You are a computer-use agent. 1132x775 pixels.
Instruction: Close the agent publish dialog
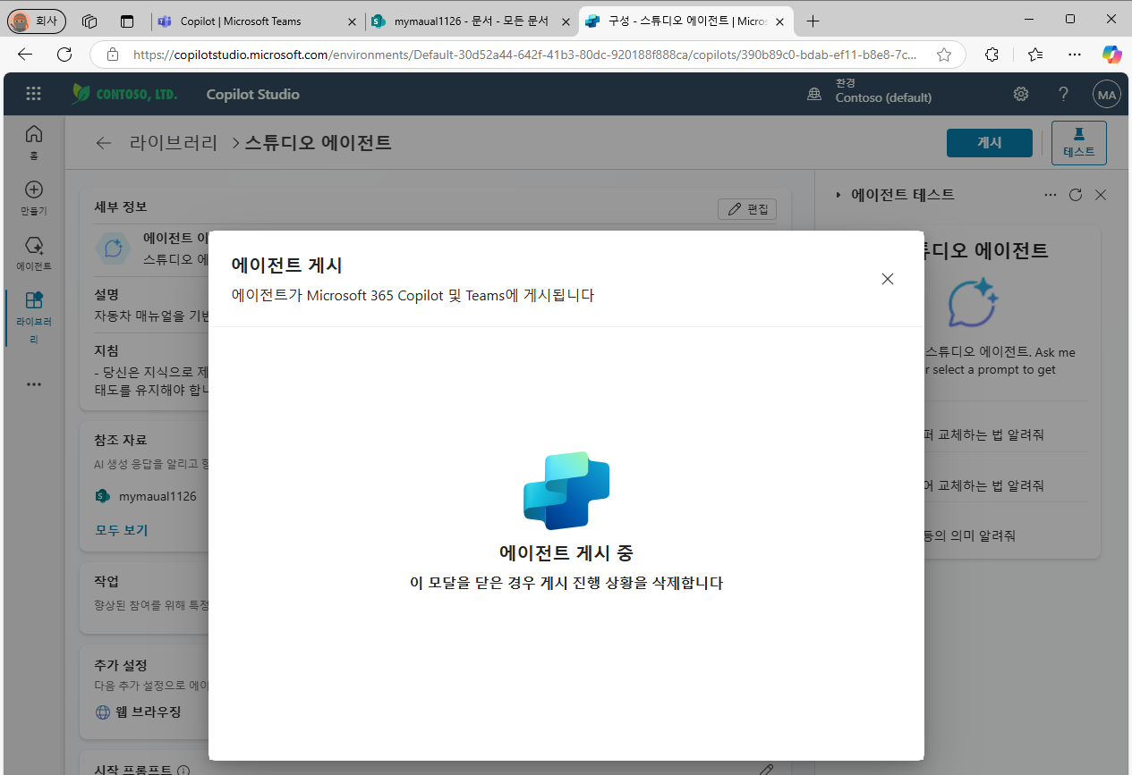(888, 279)
